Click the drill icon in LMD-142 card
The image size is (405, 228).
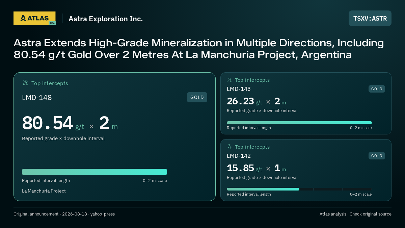230,147
